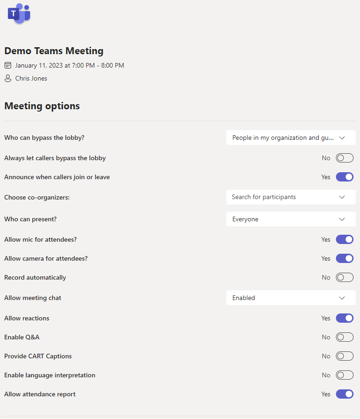The height and width of the screenshot is (419, 360).
Task: Turn on Provide CART Captions
Action: click(x=345, y=356)
